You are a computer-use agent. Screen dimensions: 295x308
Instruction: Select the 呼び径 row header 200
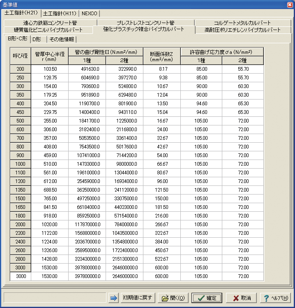(x=21, y=69)
